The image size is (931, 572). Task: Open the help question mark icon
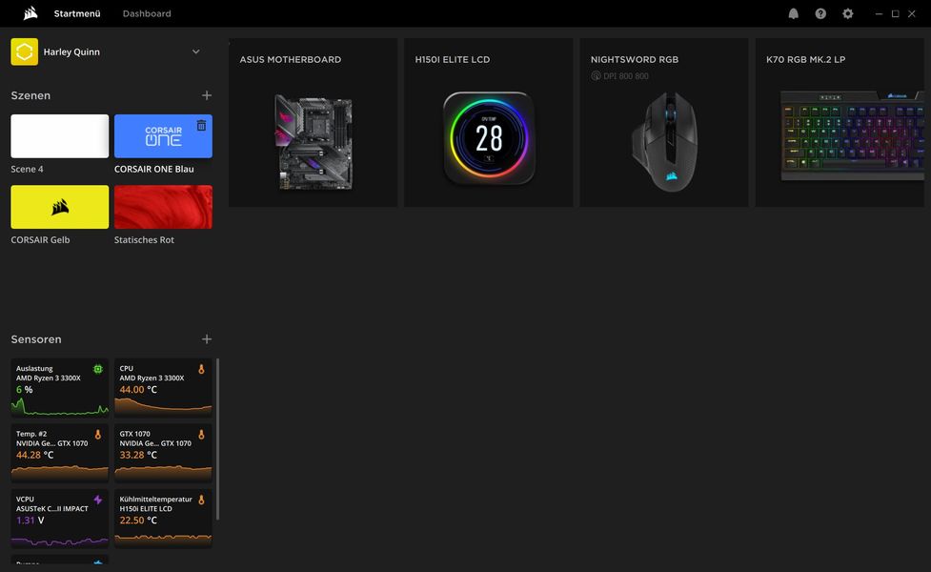pyautogui.click(x=820, y=13)
